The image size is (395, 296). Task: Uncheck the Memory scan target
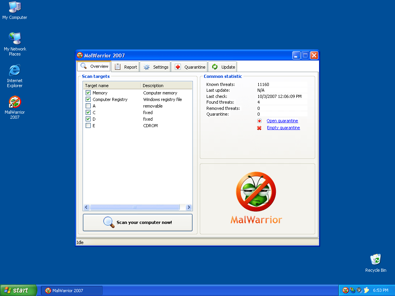[x=88, y=93]
